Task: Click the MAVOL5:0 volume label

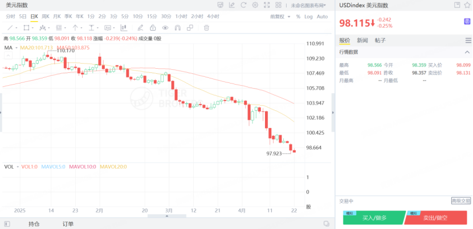Action: (x=53, y=166)
